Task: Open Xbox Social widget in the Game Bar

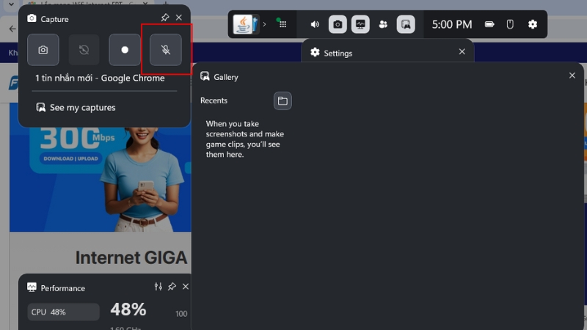Action: (383, 24)
